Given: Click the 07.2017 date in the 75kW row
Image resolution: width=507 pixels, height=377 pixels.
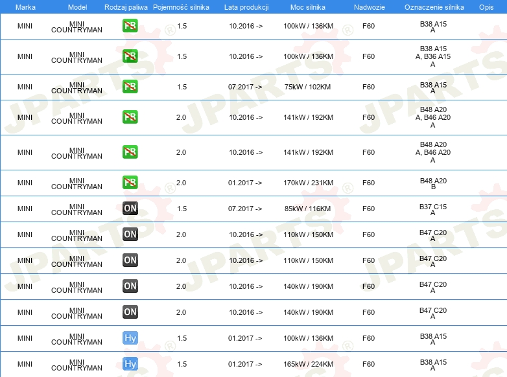Looking at the screenshot, I should (245, 87).
